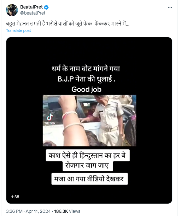Open the three-dot more options menu
181x216 pixels.
170,7
